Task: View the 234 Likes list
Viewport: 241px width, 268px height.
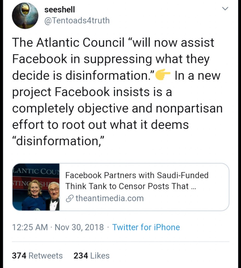Action: tap(91, 255)
